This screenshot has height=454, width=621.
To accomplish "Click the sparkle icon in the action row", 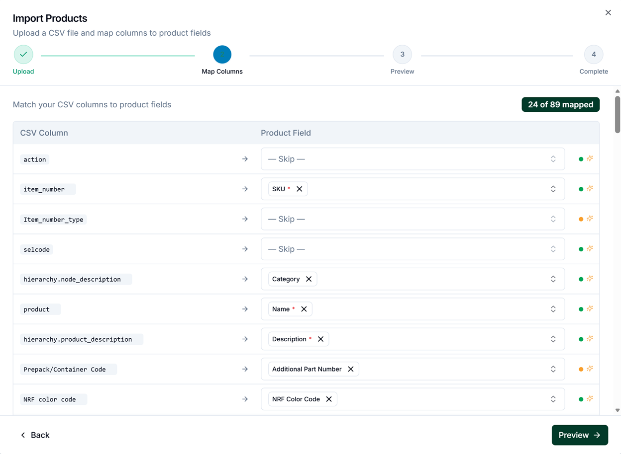I will click(590, 159).
